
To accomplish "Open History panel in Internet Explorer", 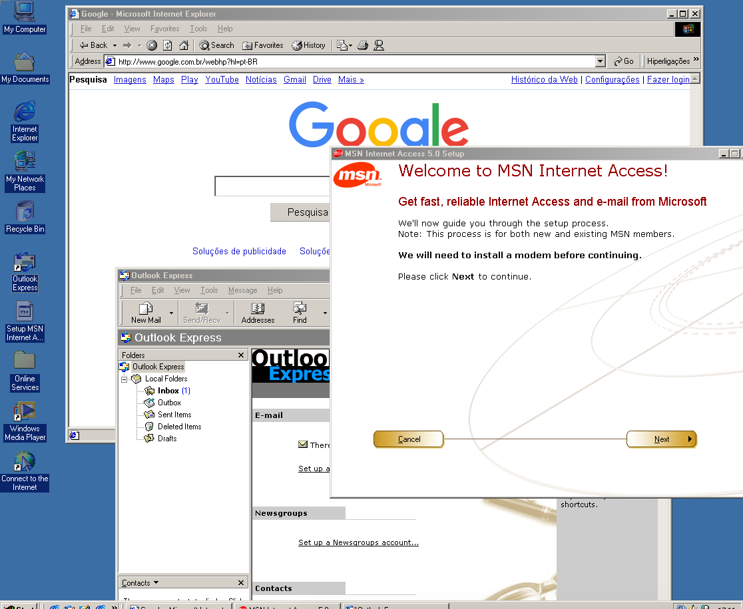I will click(309, 45).
